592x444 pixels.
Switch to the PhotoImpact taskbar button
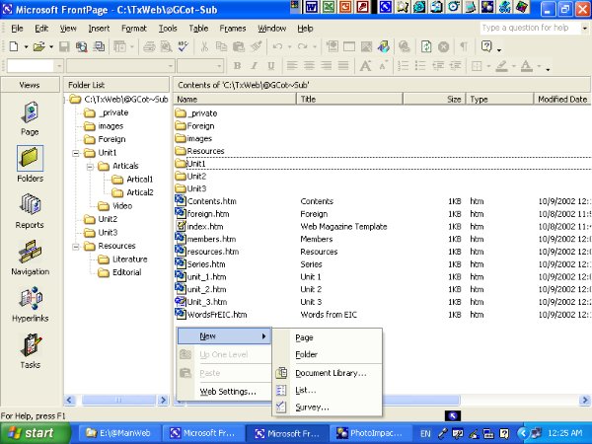coord(370,433)
